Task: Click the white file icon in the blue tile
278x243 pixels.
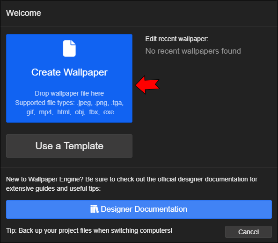Action: [69, 49]
